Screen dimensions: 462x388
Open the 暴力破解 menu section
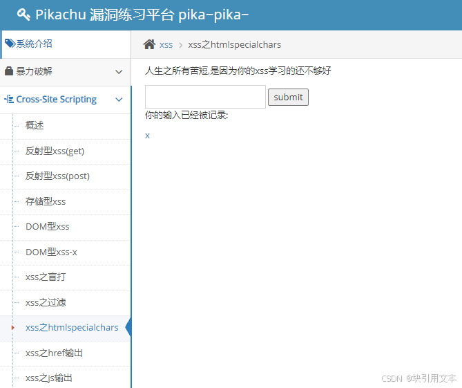(66, 72)
